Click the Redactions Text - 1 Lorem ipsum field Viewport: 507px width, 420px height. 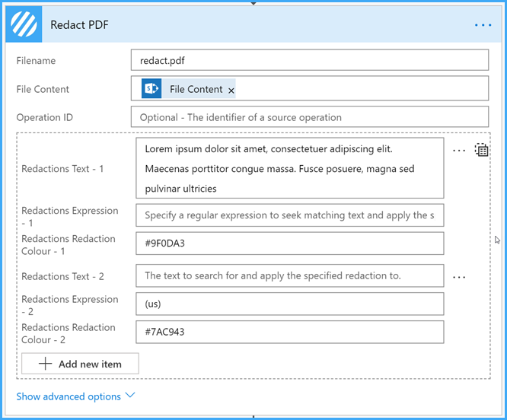coord(290,168)
